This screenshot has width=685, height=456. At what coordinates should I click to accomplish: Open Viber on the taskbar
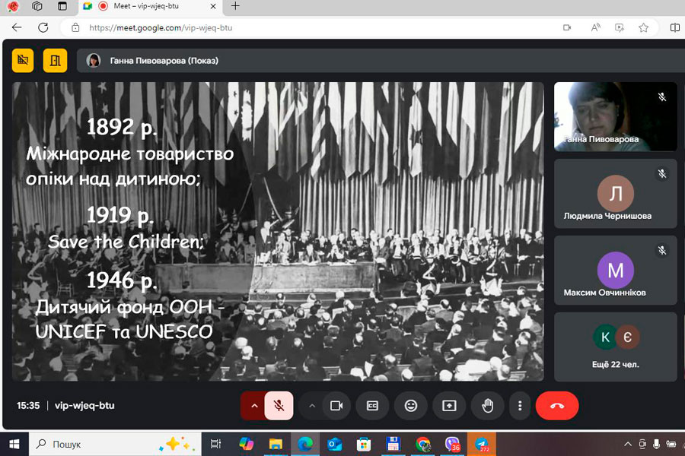pos(452,444)
